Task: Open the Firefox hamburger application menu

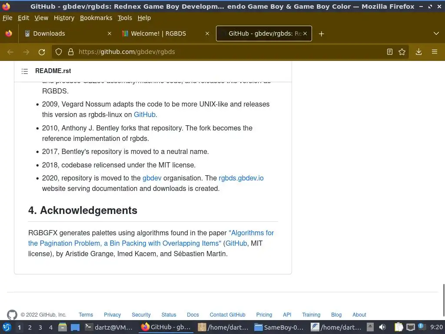Action: click(435, 52)
